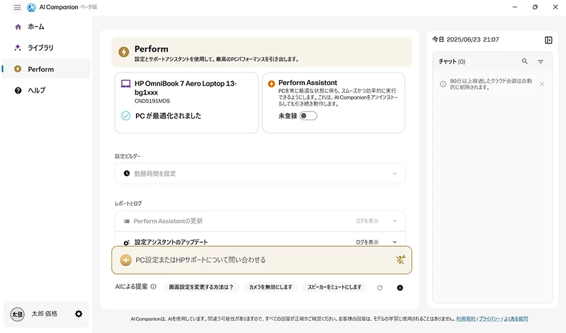Click user name 太郎 価格

(x=45, y=314)
